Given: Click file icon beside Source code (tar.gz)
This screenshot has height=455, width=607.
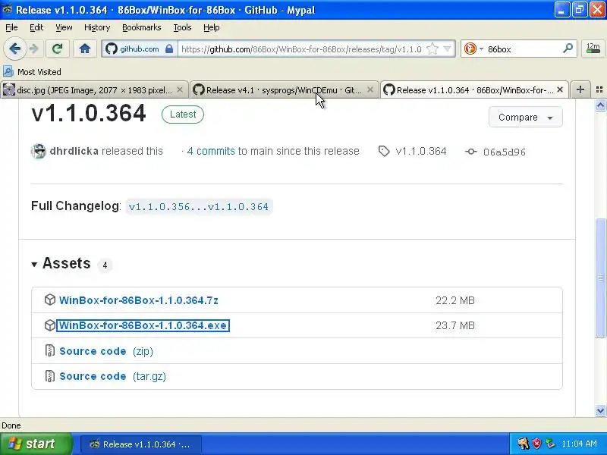Looking at the screenshot, I should [x=50, y=375].
